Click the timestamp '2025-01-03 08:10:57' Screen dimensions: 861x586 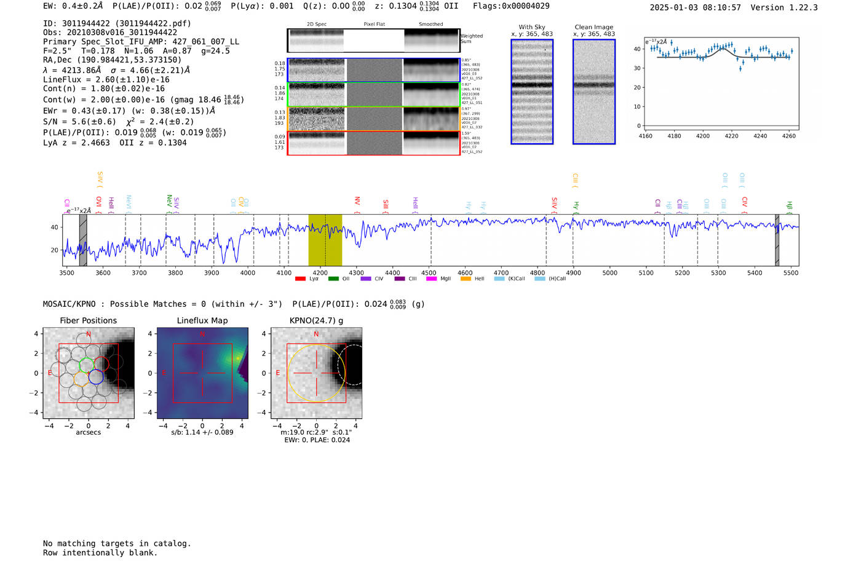[696, 8]
